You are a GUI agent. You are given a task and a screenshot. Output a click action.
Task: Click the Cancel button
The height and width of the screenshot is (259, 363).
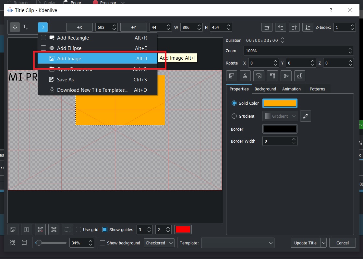pyautogui.click(x=342, y=243)
